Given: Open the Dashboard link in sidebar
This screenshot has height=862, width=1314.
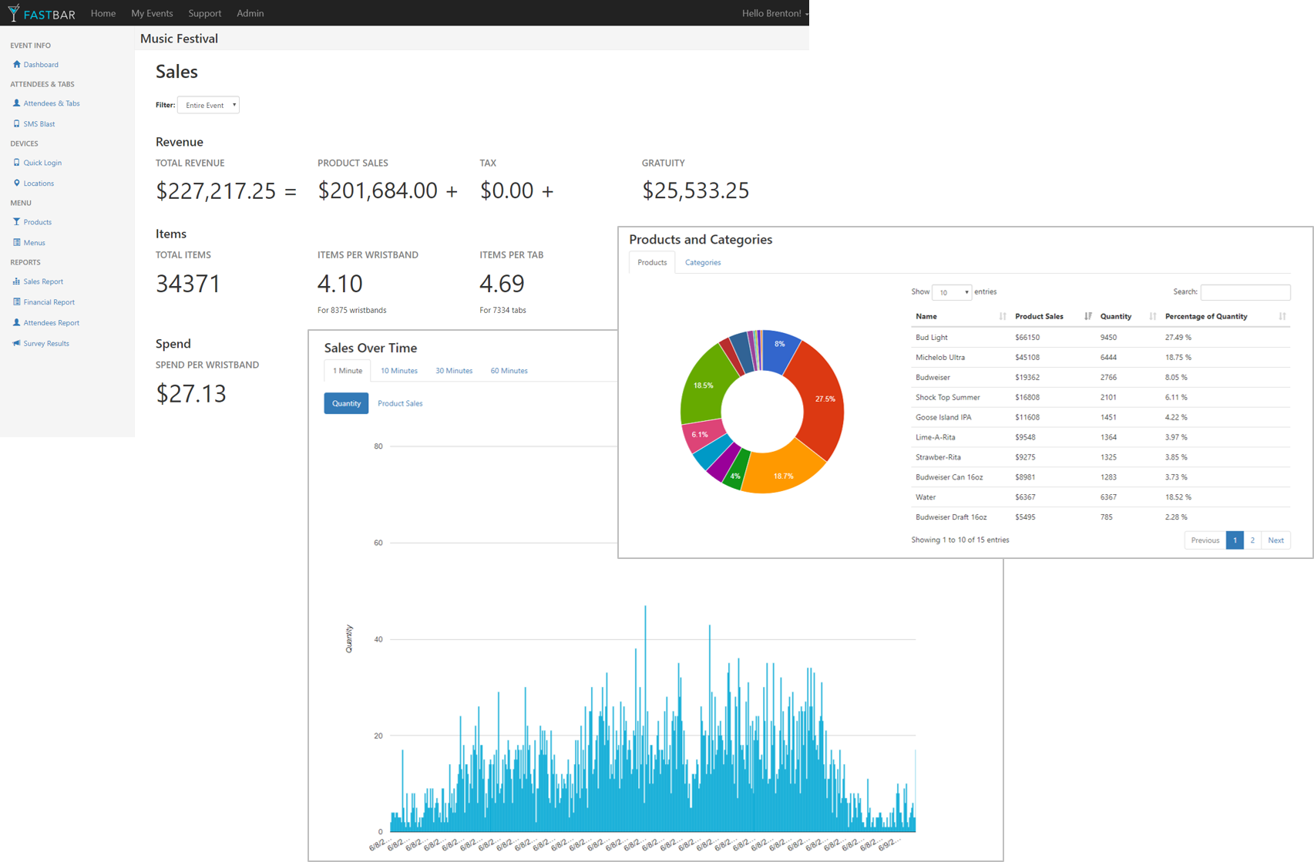Looking at the screenshot, I should (41, 65).
